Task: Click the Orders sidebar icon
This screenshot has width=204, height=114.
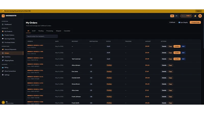Action: point(3,53)
